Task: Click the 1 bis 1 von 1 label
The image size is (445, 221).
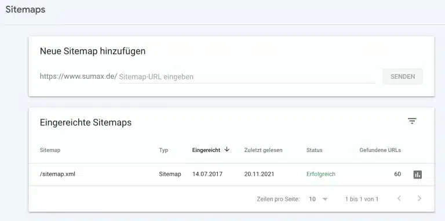Action: coord(362,199)
